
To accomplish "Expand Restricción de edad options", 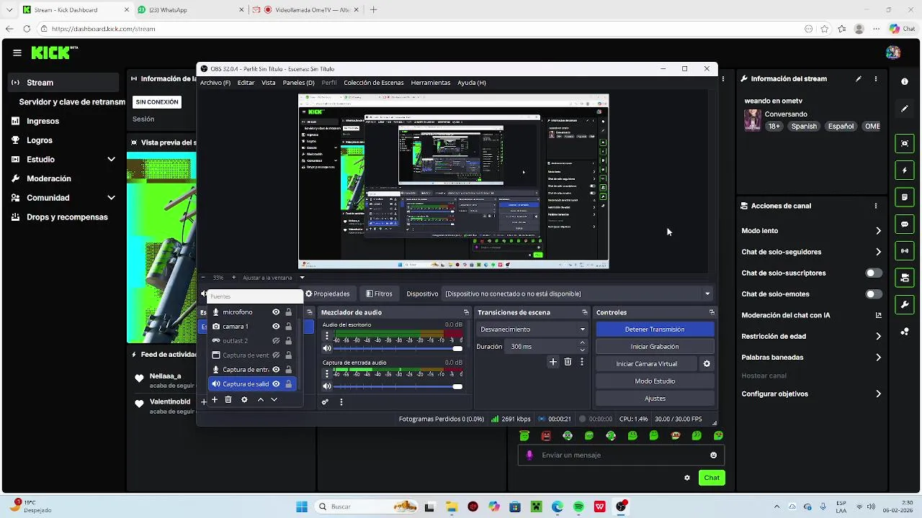I will point(878,336).
